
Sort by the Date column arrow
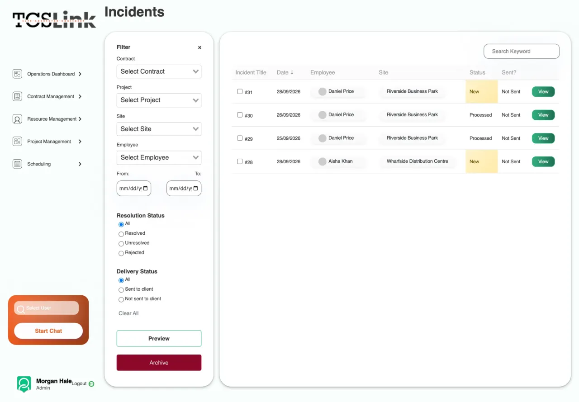[x=292, y=72]
